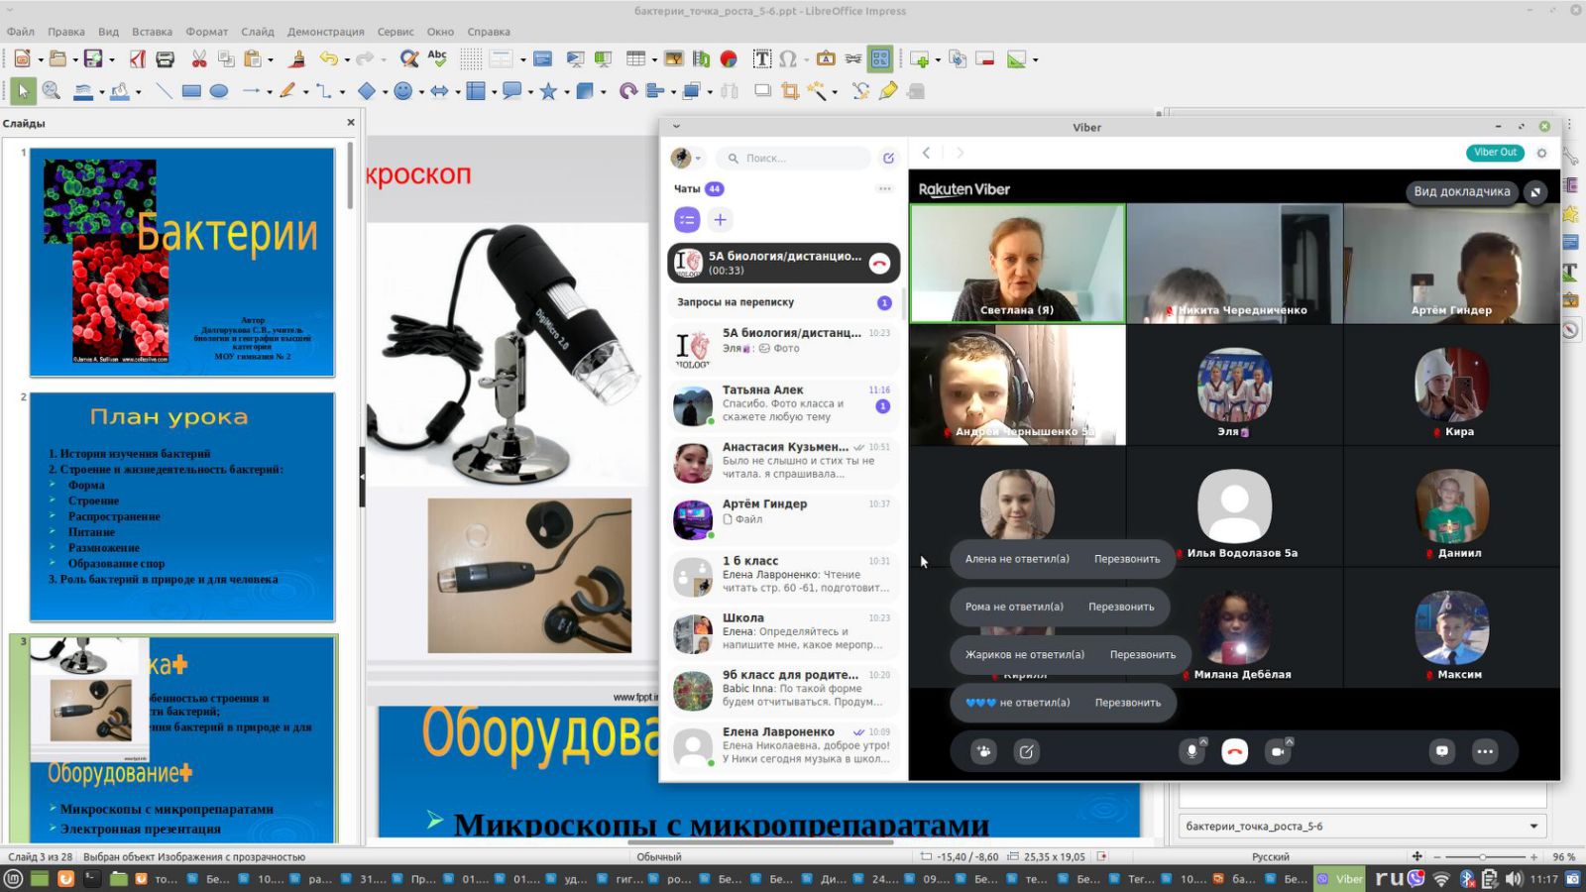Open the camera options arrow in Viber call
1586x892 pixels.
coord(1289,741)
